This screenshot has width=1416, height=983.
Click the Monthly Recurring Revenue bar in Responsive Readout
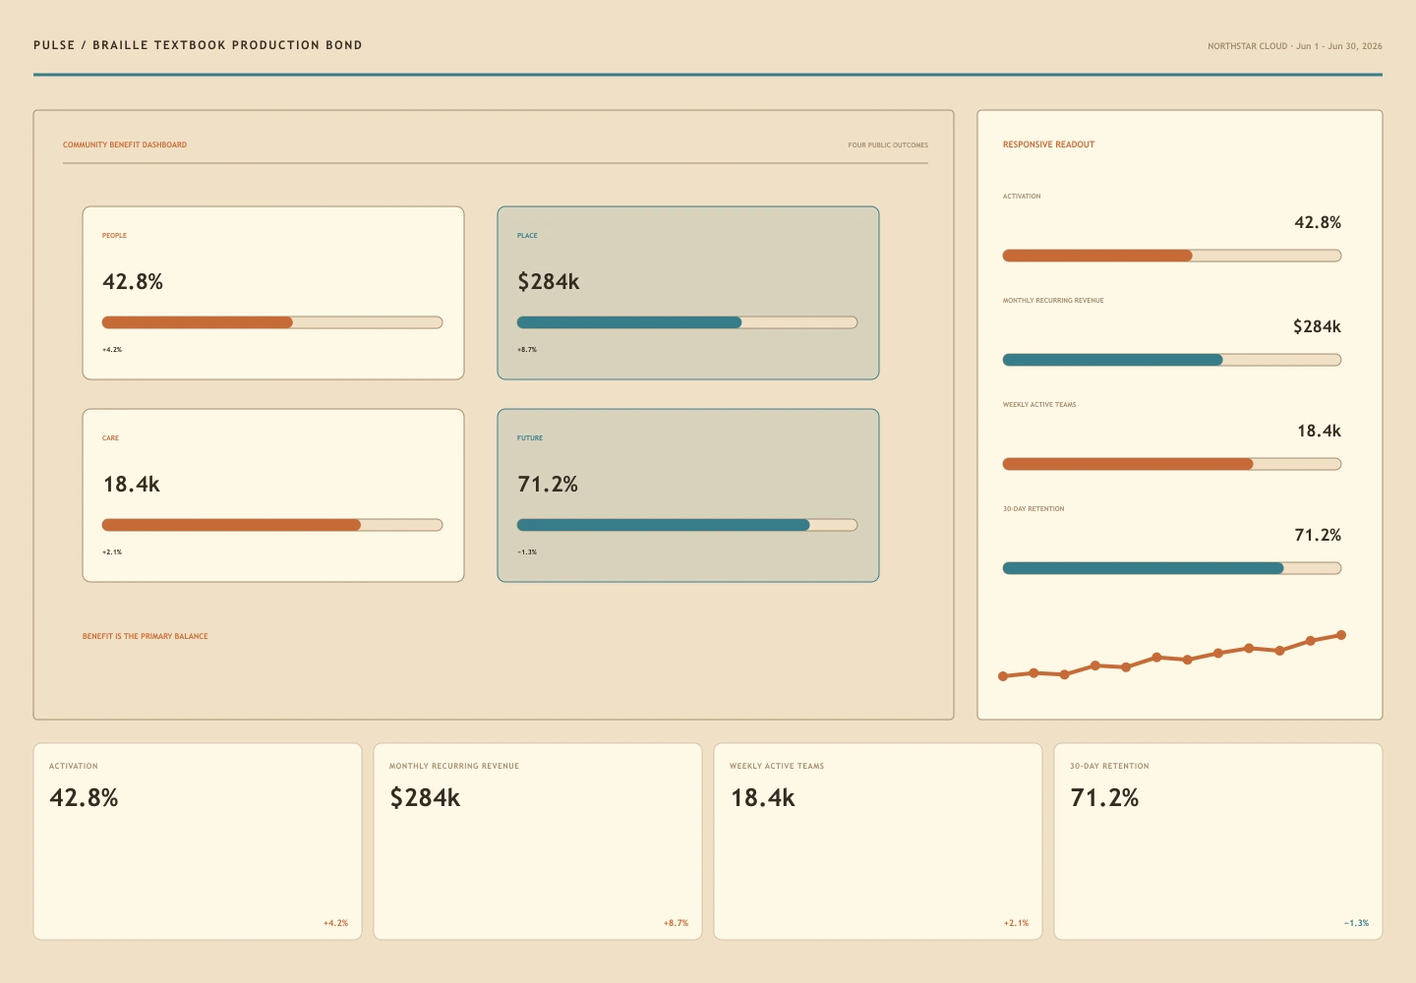tap(1172, 360)
